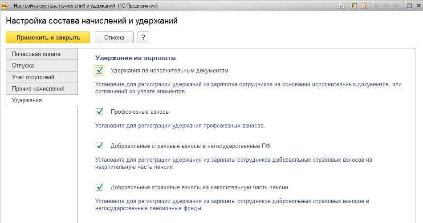
Task: Open the calendar icon showing 31
Action: (364, 6)
